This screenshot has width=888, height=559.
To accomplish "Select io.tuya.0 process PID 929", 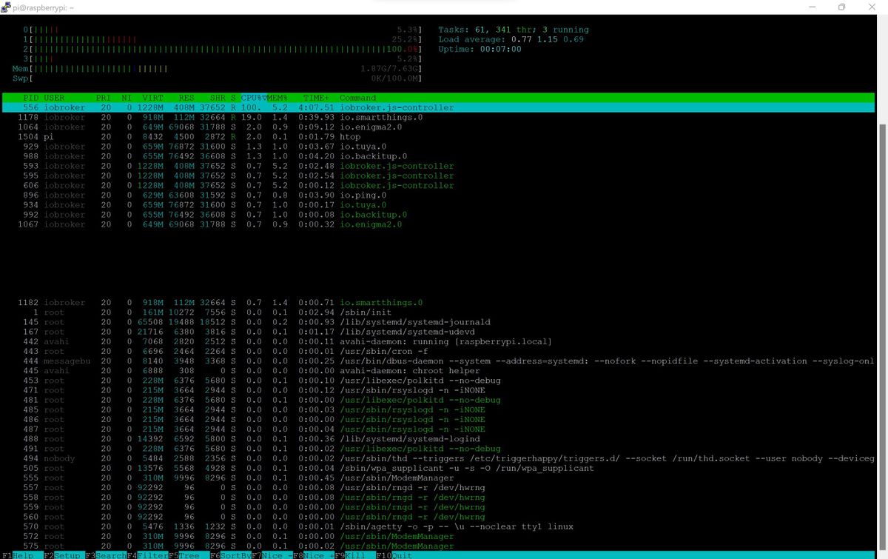I will tap(438, 146).
